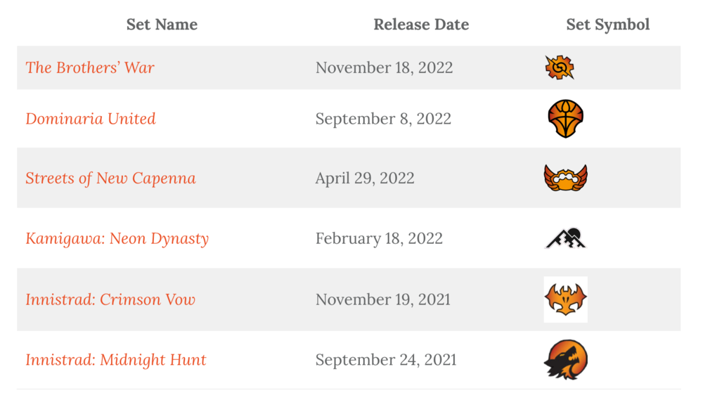Click the Dominaria United shield set symbol
The height and width of the screenshot is (400, 703).
point(566,119)
